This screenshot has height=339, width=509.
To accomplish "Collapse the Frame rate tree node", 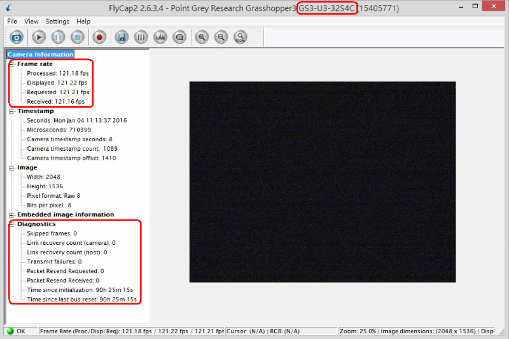I will point(11,64).
